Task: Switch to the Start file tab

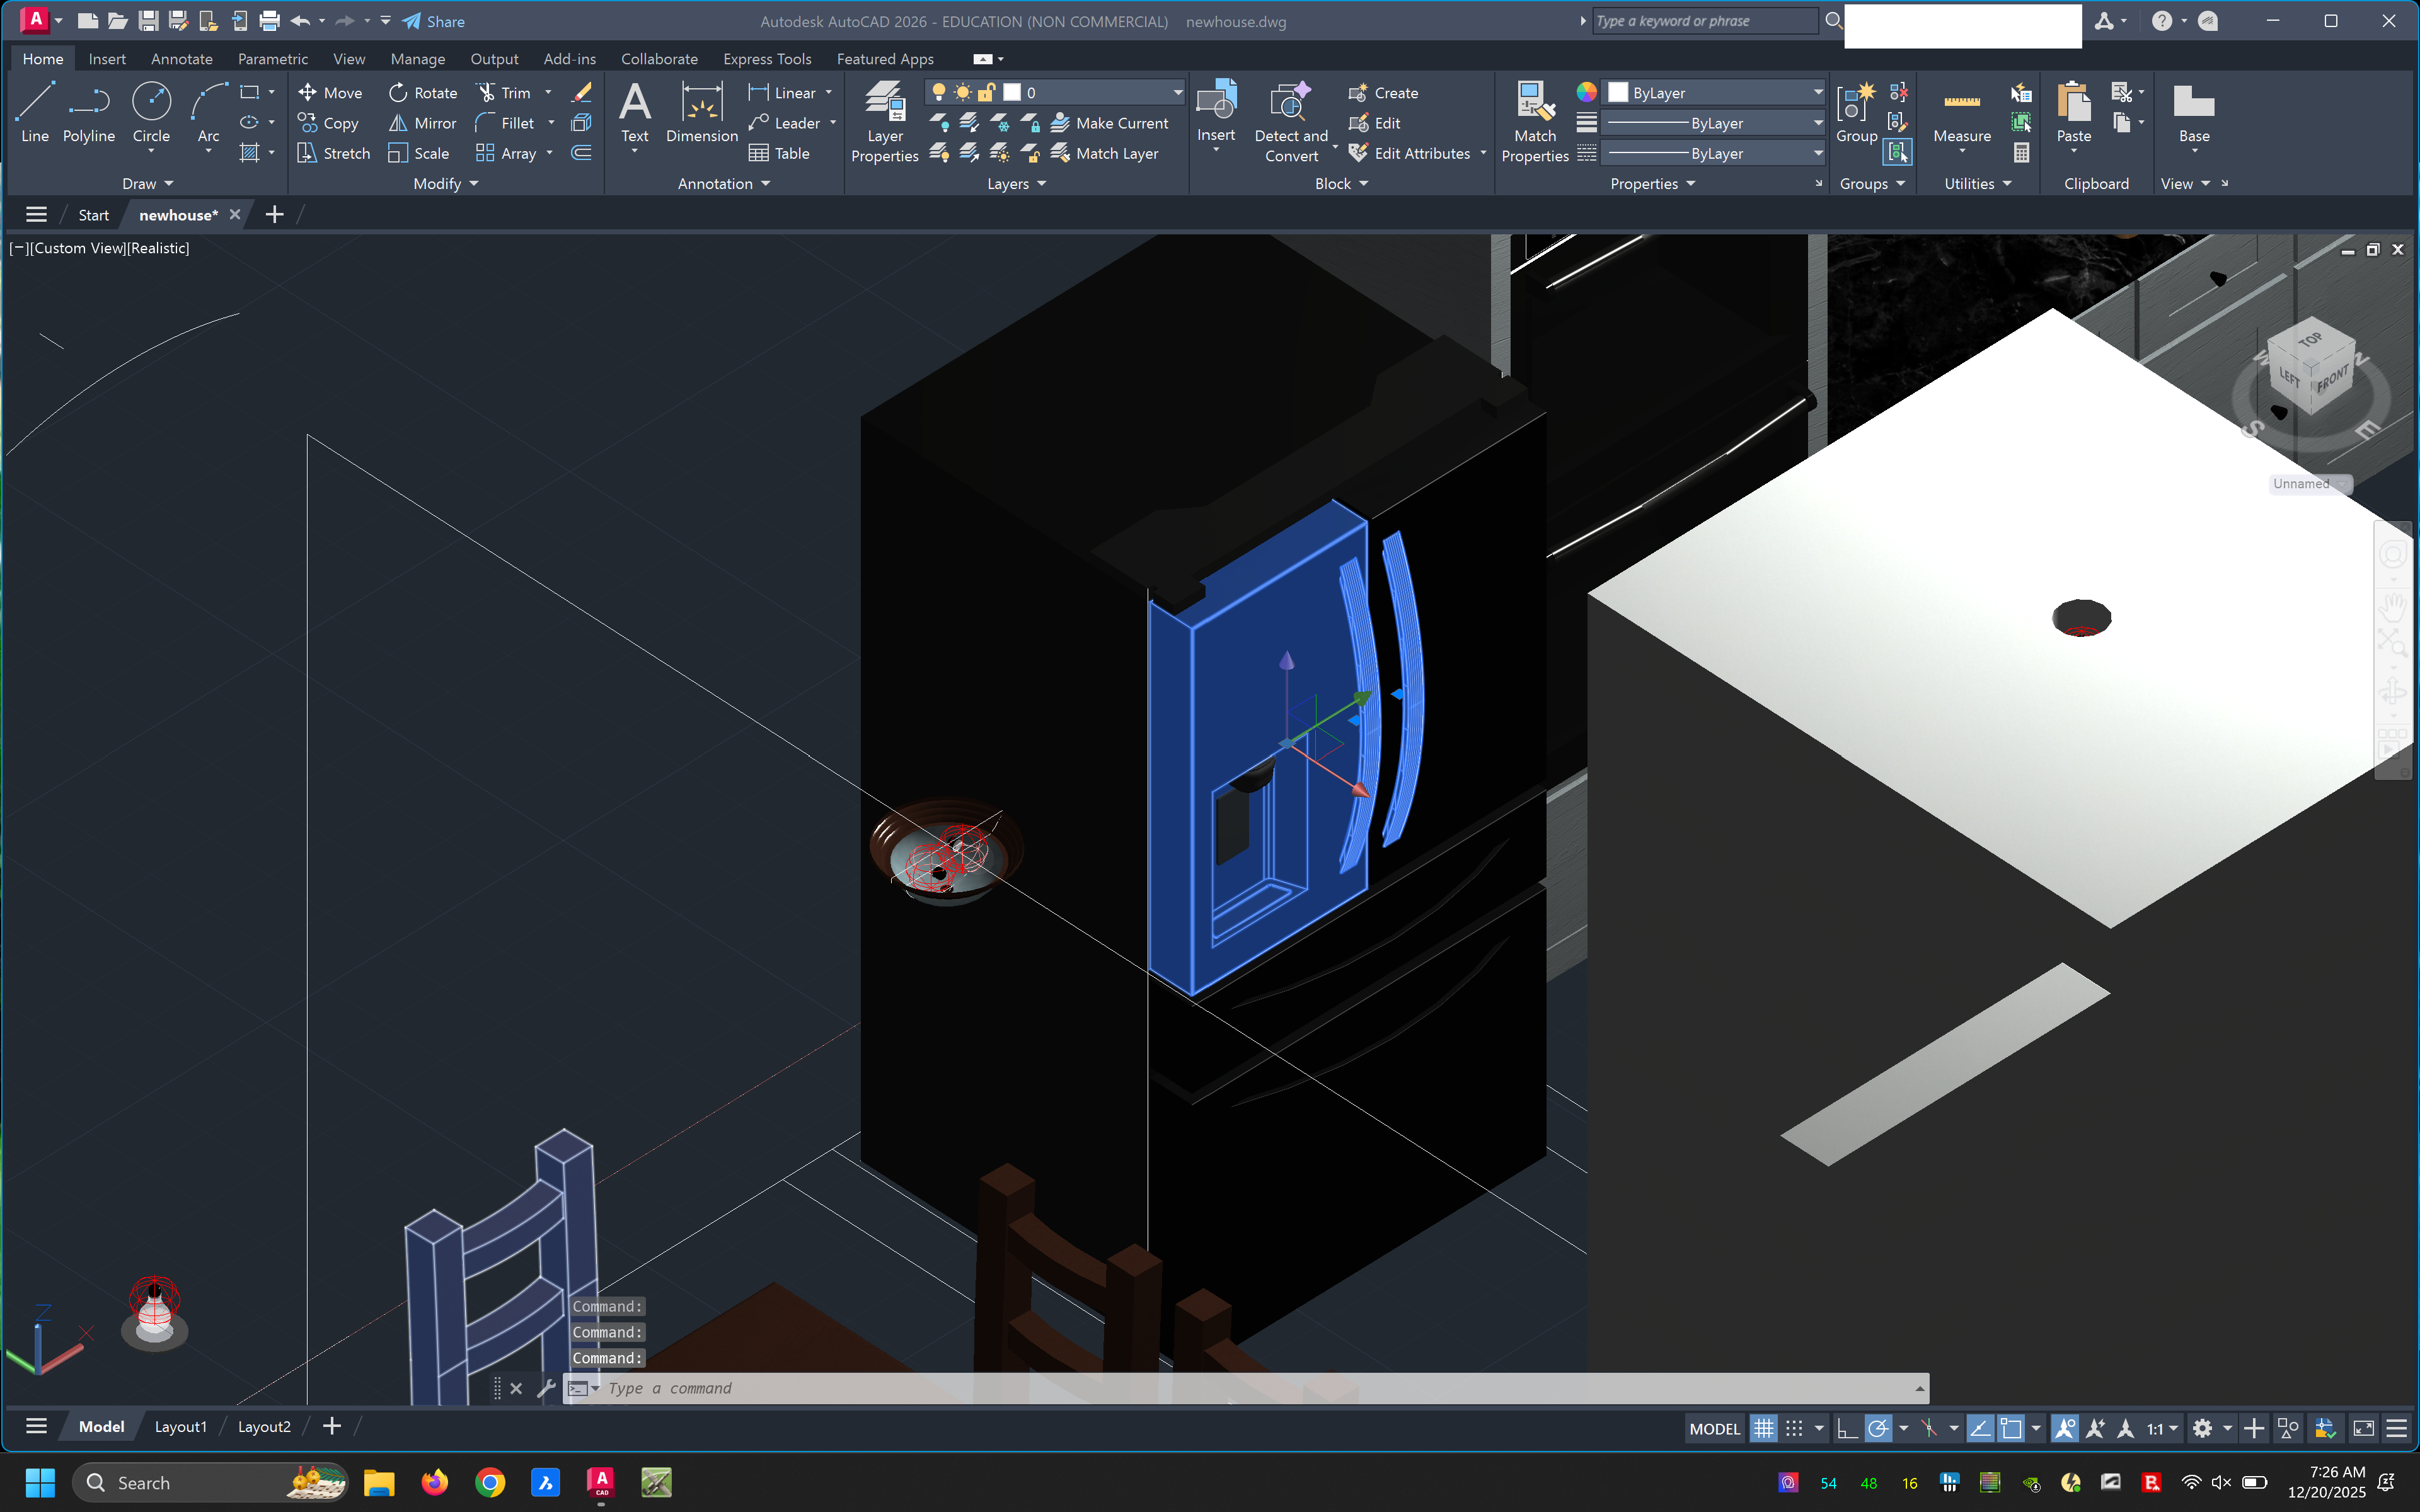Action: click(93, 215)
